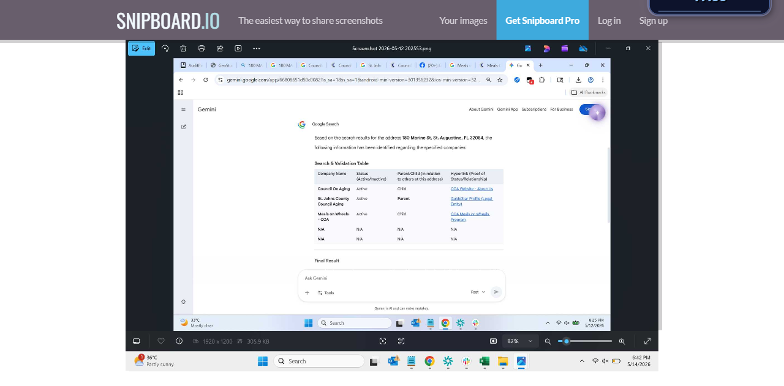Image resolution: width=784 pixels, height=386 pixels.
Task: Click the zoom out magnifier
Action: click(x=548, y=341)
